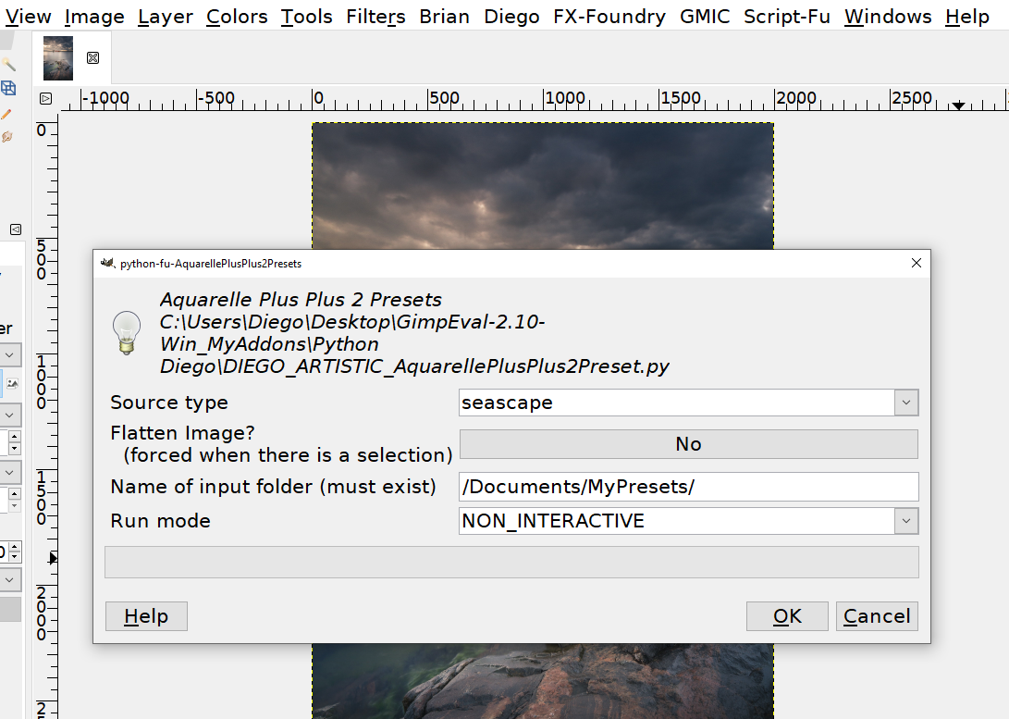This screenshot has height=719, width=1009.
Task: Increase first spinner value in tool options
Action: coord(14,437)
